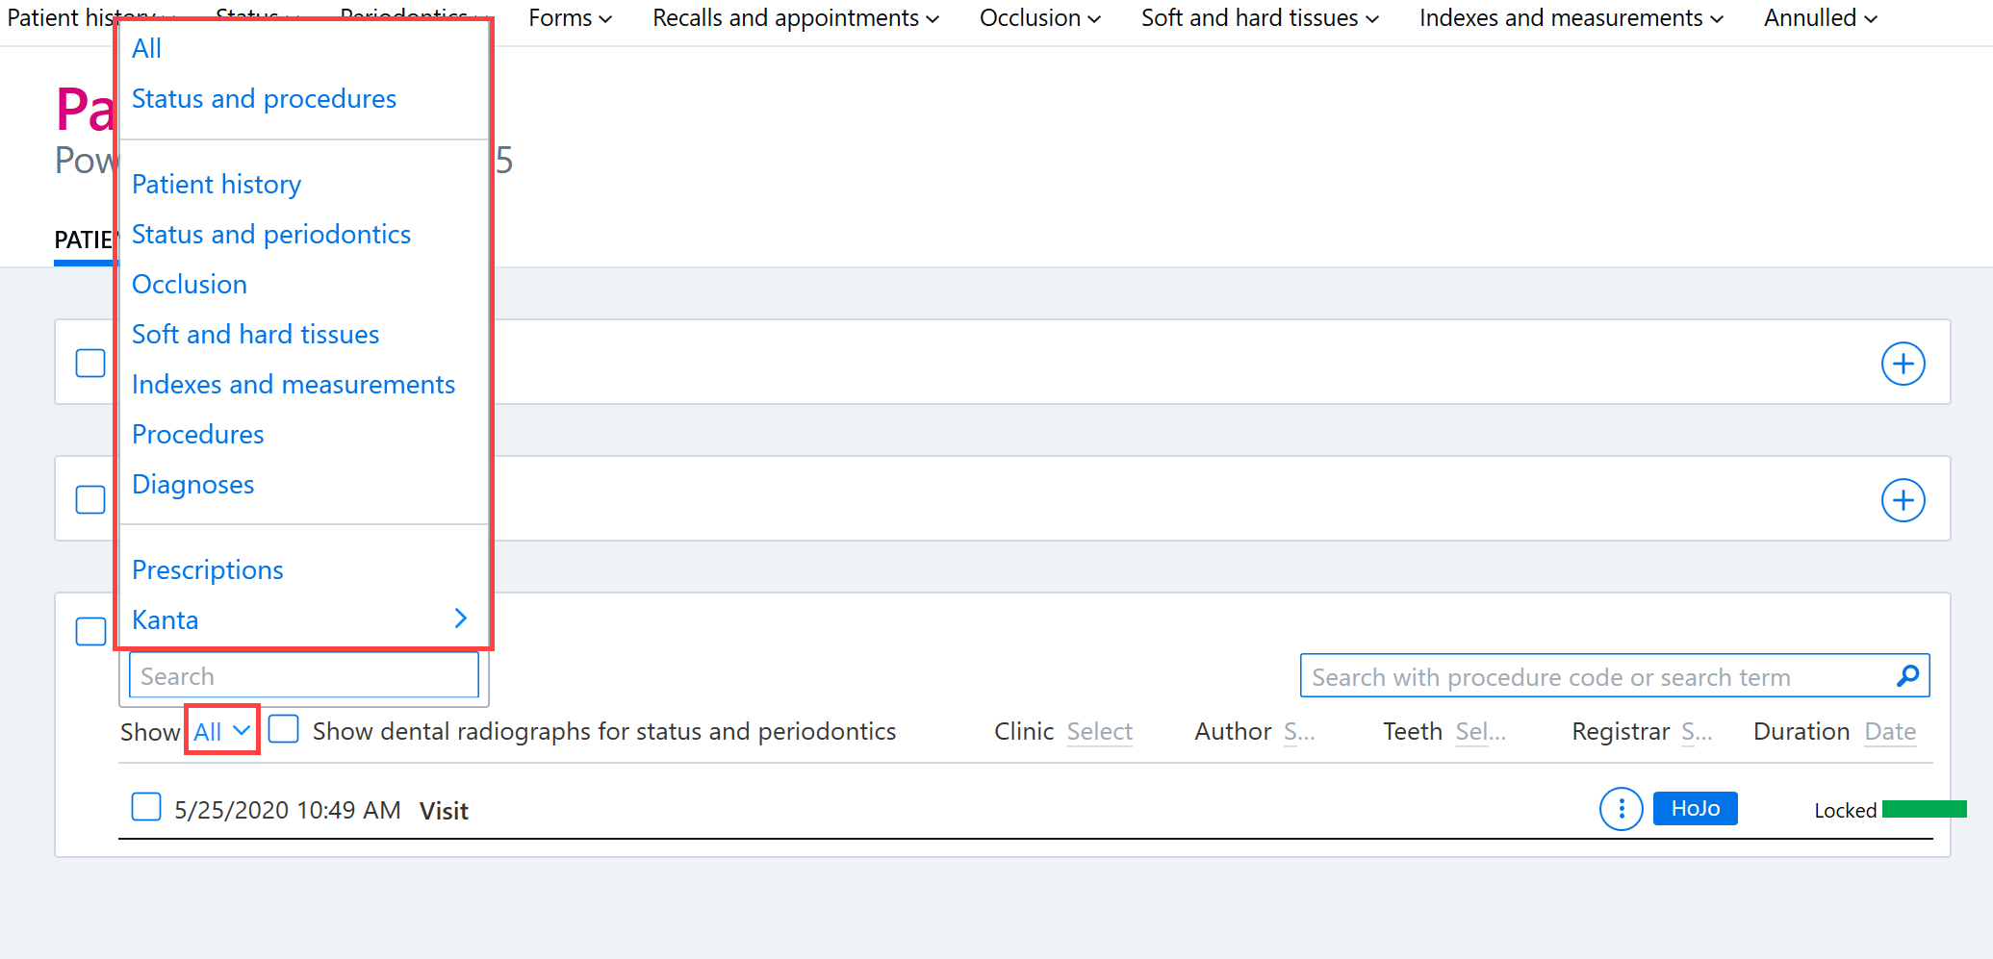Choose Occlusion in the dropdown list
Image resolution: width=1993 pixels, height=959 pixels.
(x=190, y=284)
